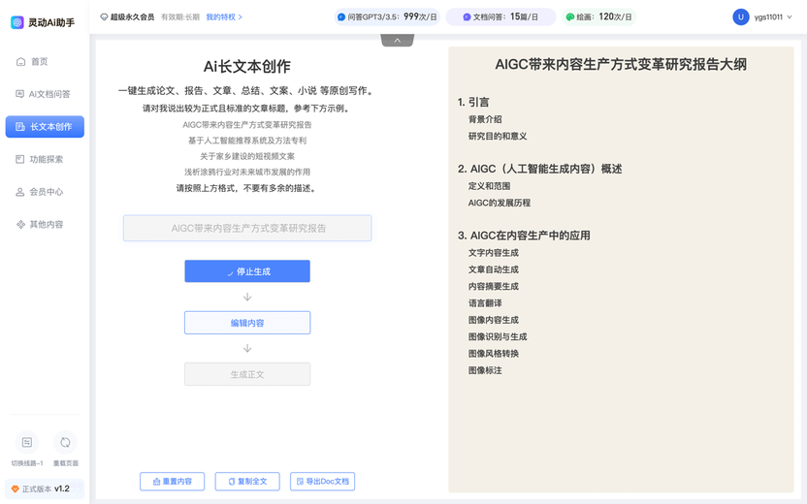
Task: Go to 功能探索 section
Action: click(x=45, y=159)
